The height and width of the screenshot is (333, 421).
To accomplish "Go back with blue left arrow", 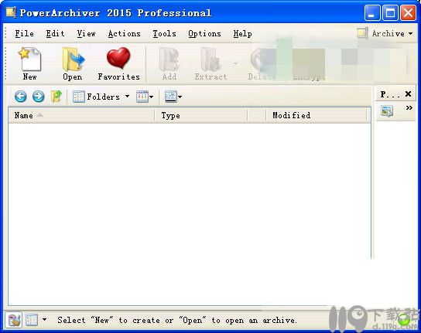I will tap(20, 97).
